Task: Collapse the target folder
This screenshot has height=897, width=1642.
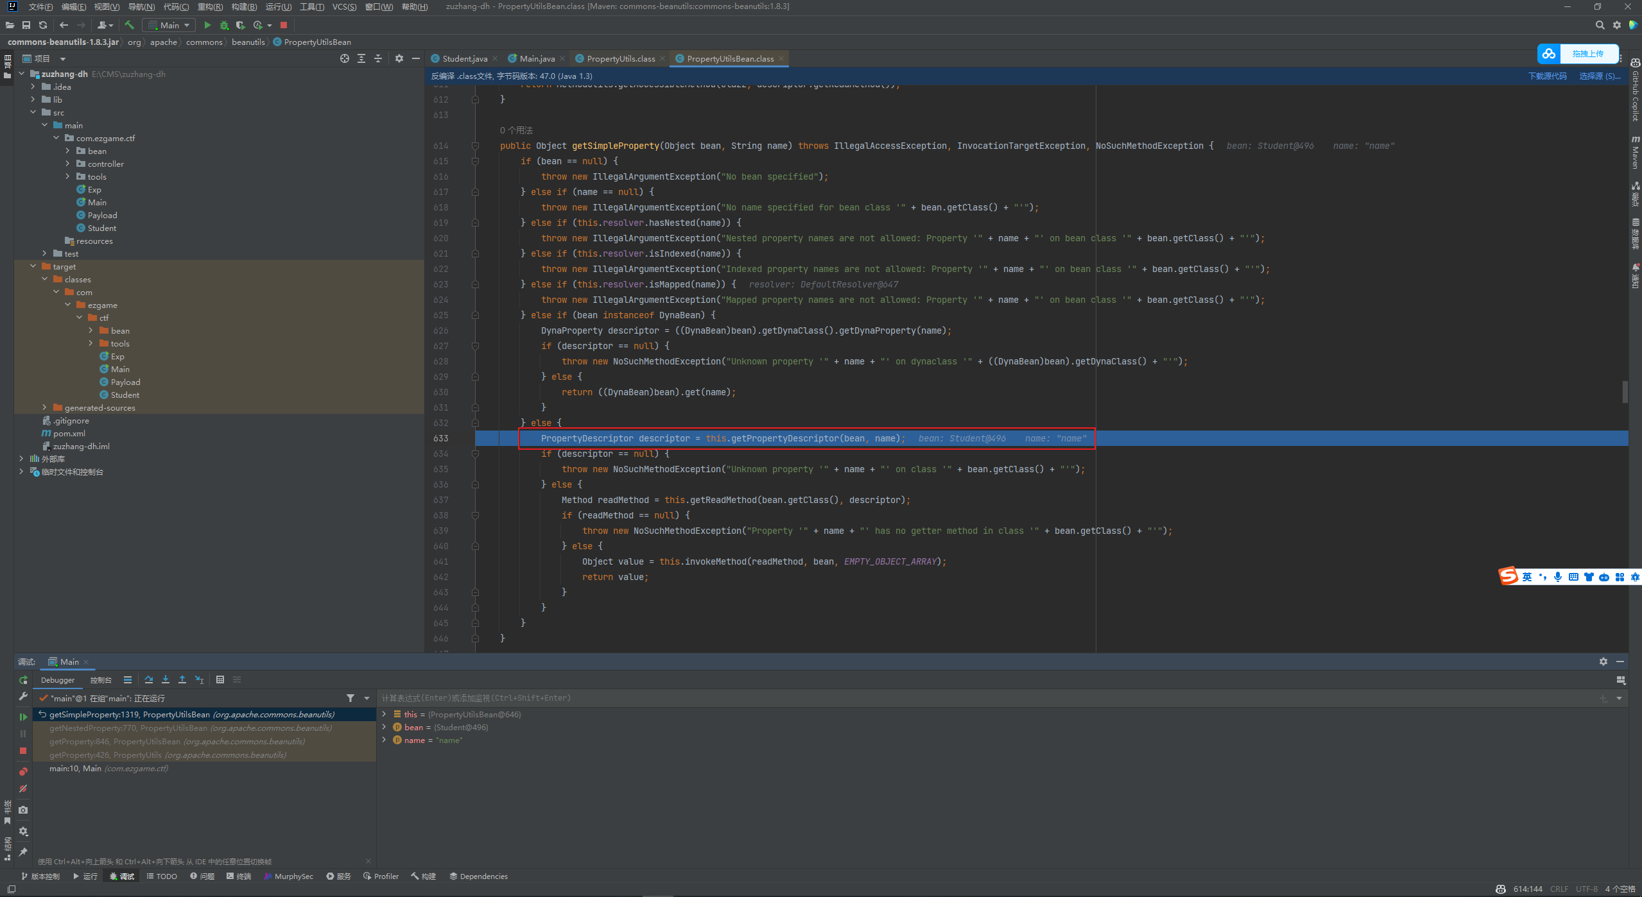Action: [33, 266]
